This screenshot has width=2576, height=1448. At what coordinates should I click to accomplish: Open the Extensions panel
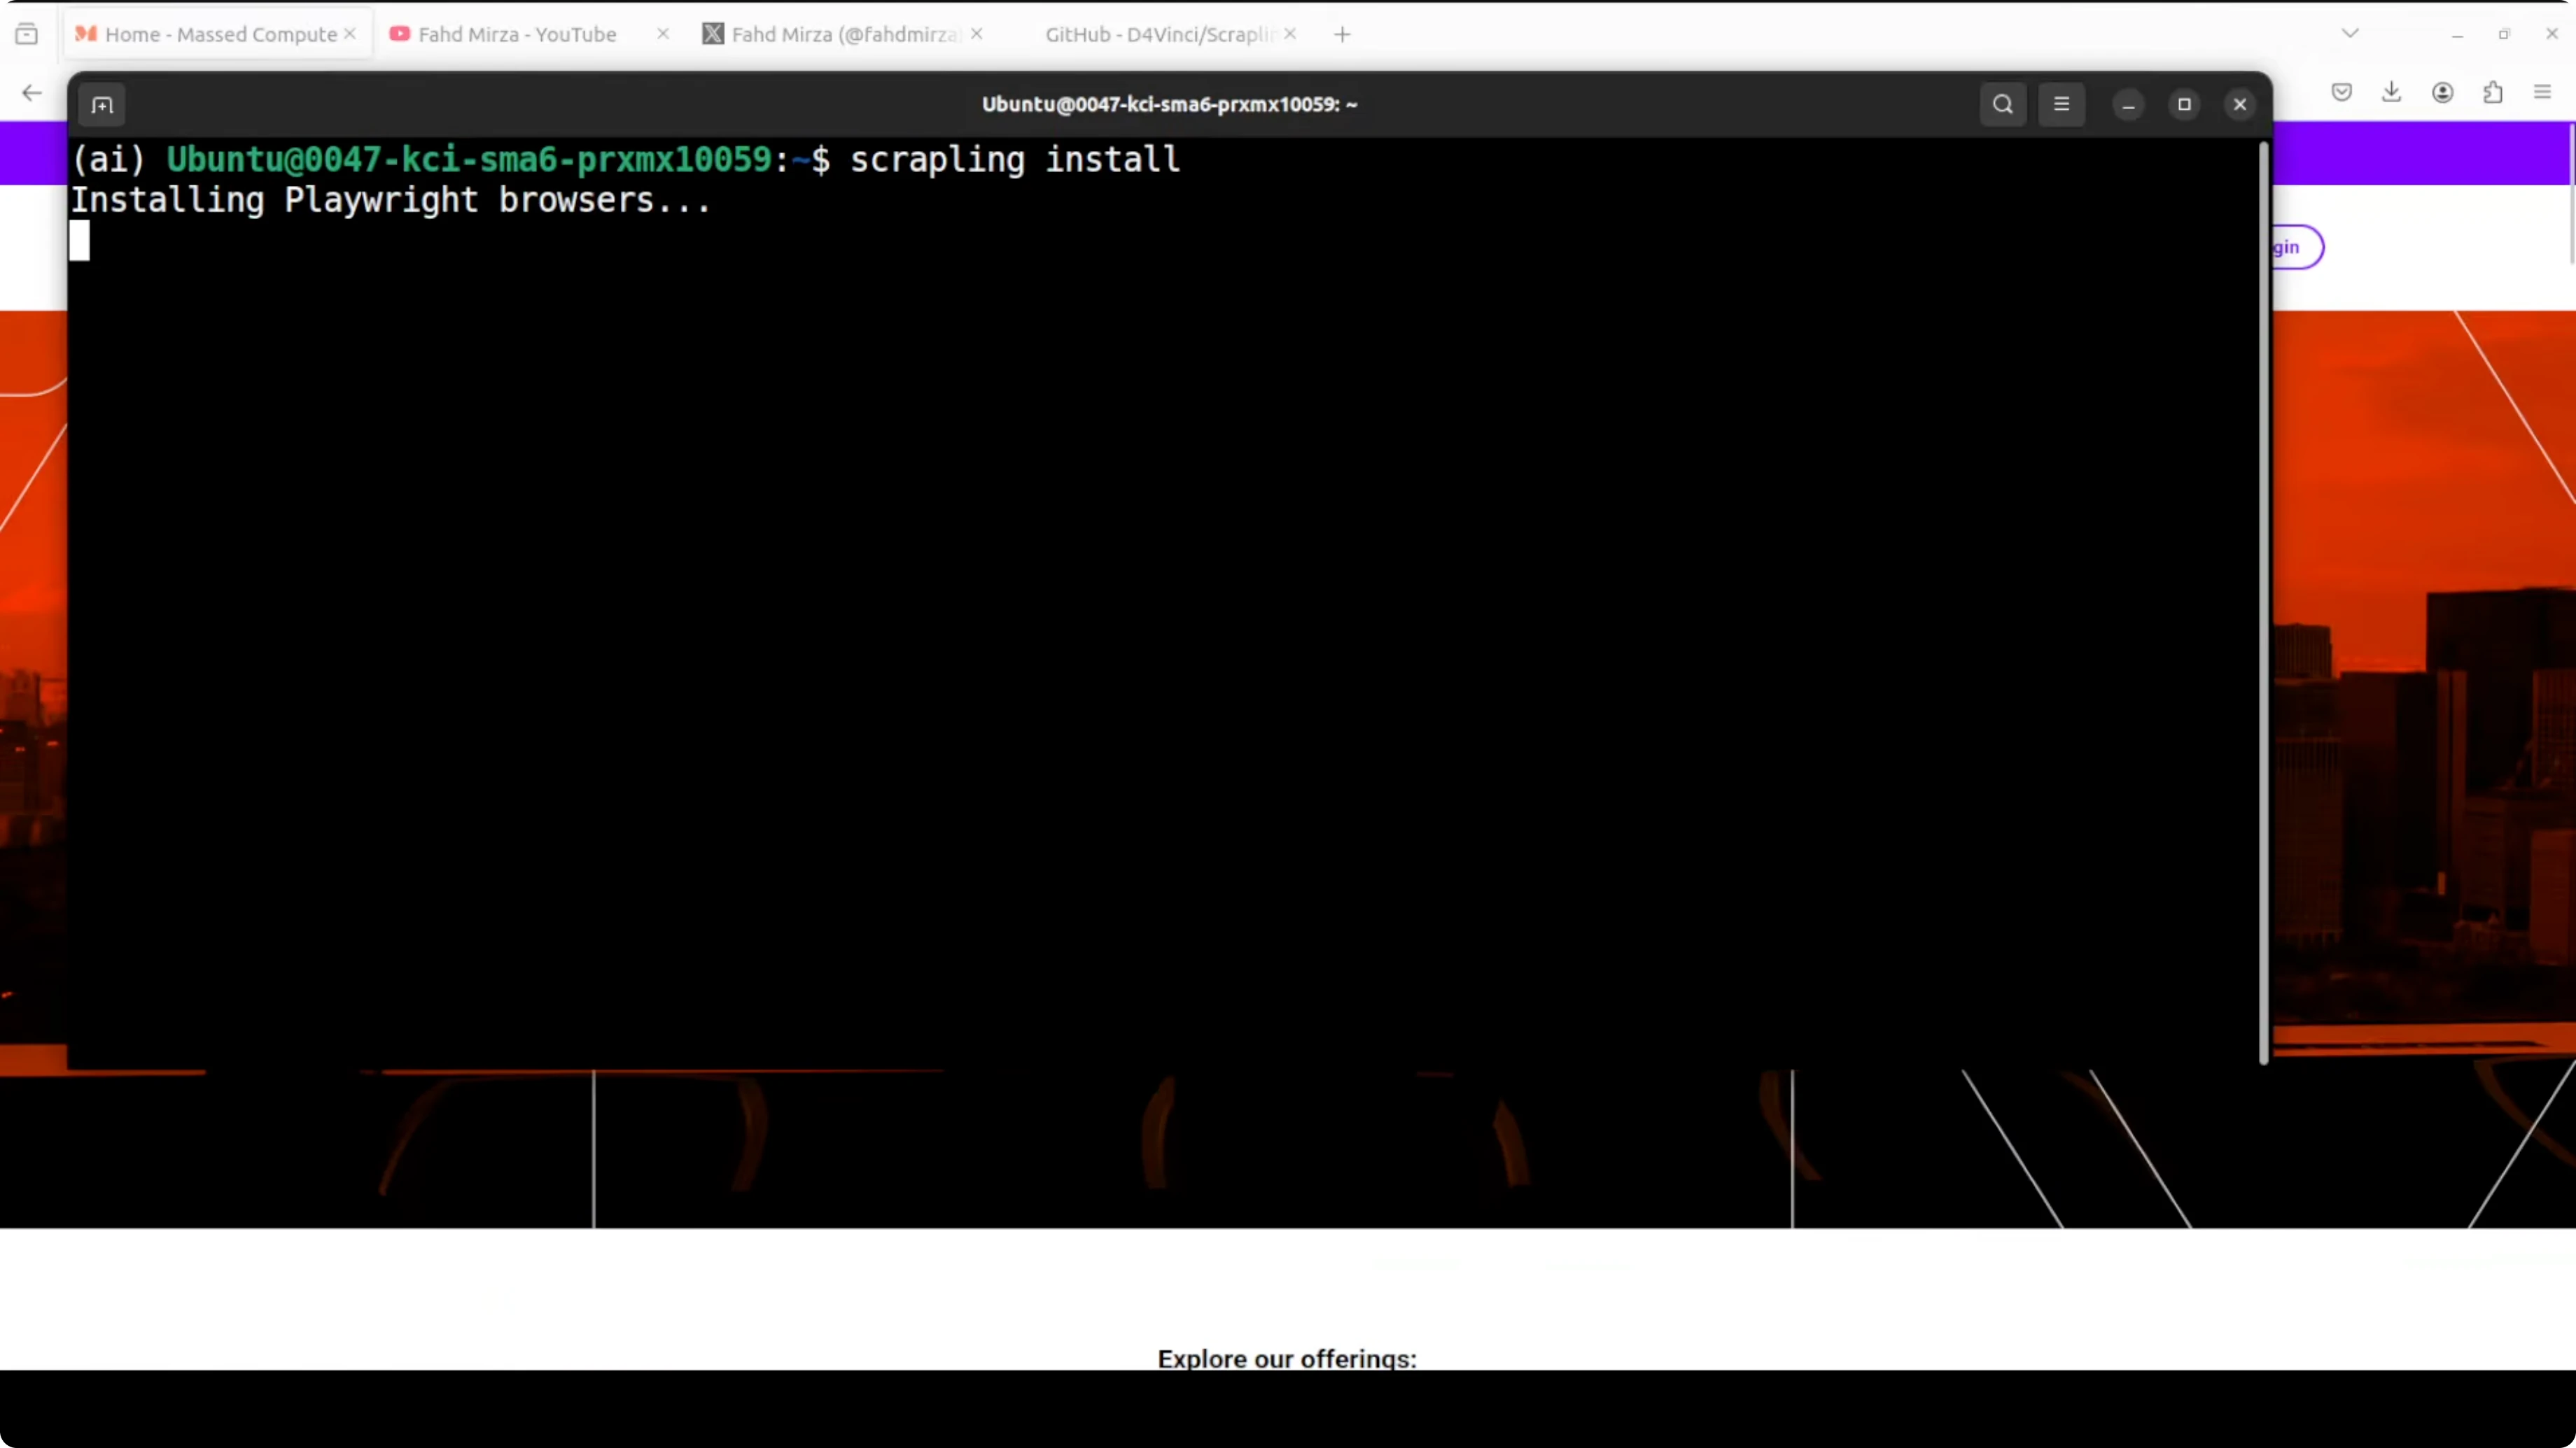click(2494, 92)
